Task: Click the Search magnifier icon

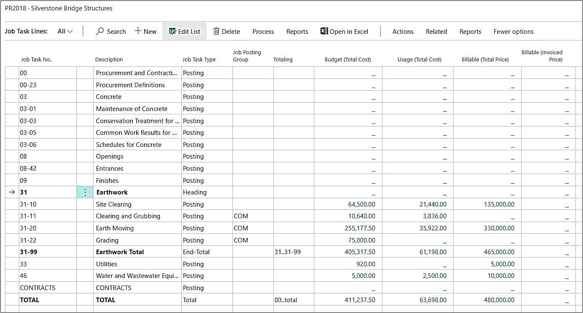Action: point(100,31)
